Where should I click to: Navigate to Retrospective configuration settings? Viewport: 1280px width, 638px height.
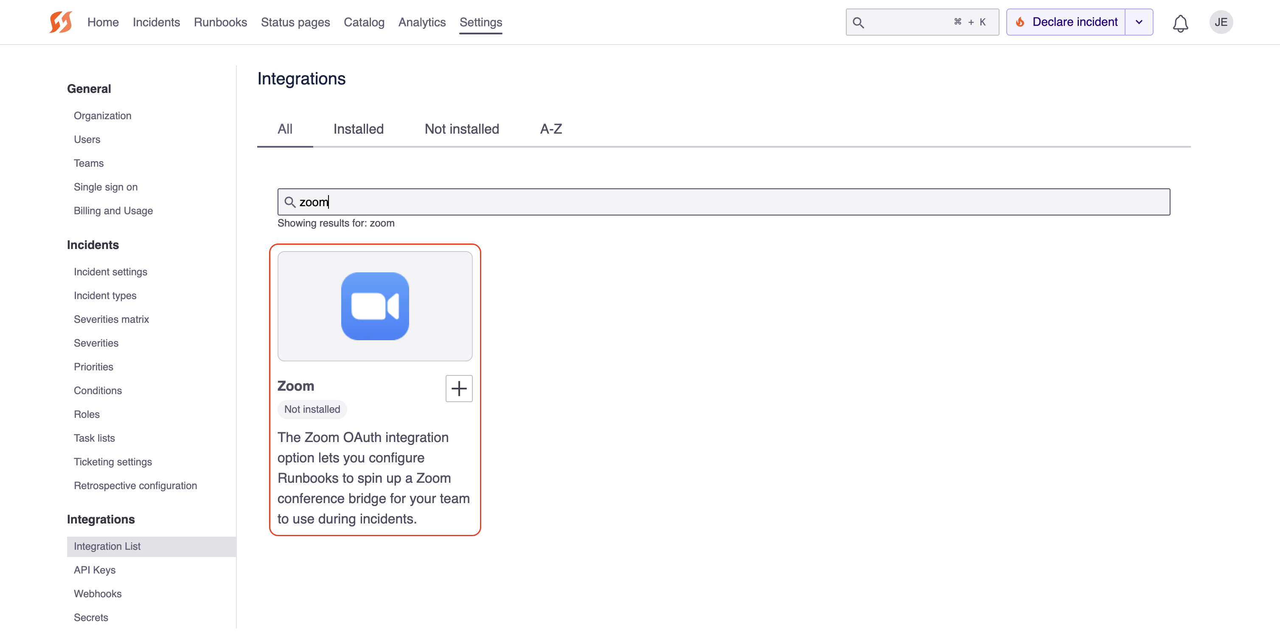point(135,485)
